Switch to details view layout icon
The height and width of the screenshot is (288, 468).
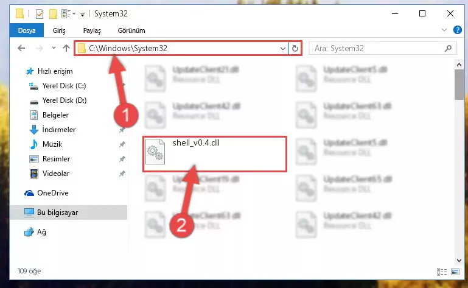(x=441, y=272)
